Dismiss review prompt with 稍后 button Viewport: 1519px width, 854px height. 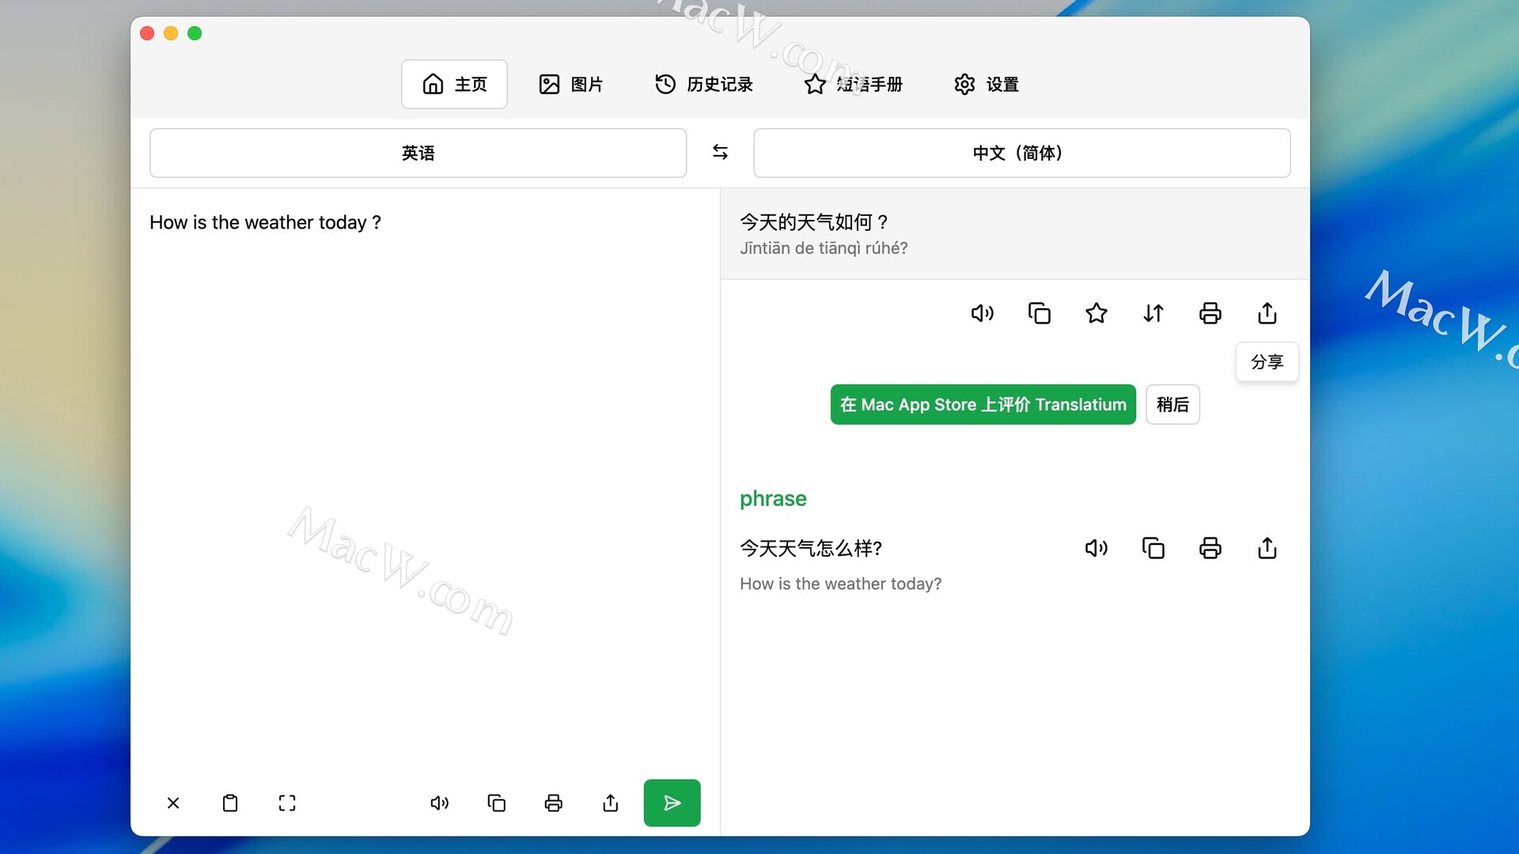(x=1172, y=404)
